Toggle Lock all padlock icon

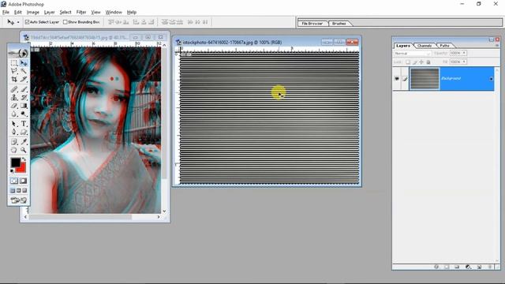[428, 62]
